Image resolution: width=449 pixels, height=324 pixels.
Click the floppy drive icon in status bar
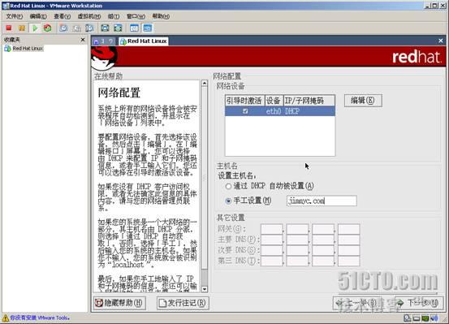(417, 318)
